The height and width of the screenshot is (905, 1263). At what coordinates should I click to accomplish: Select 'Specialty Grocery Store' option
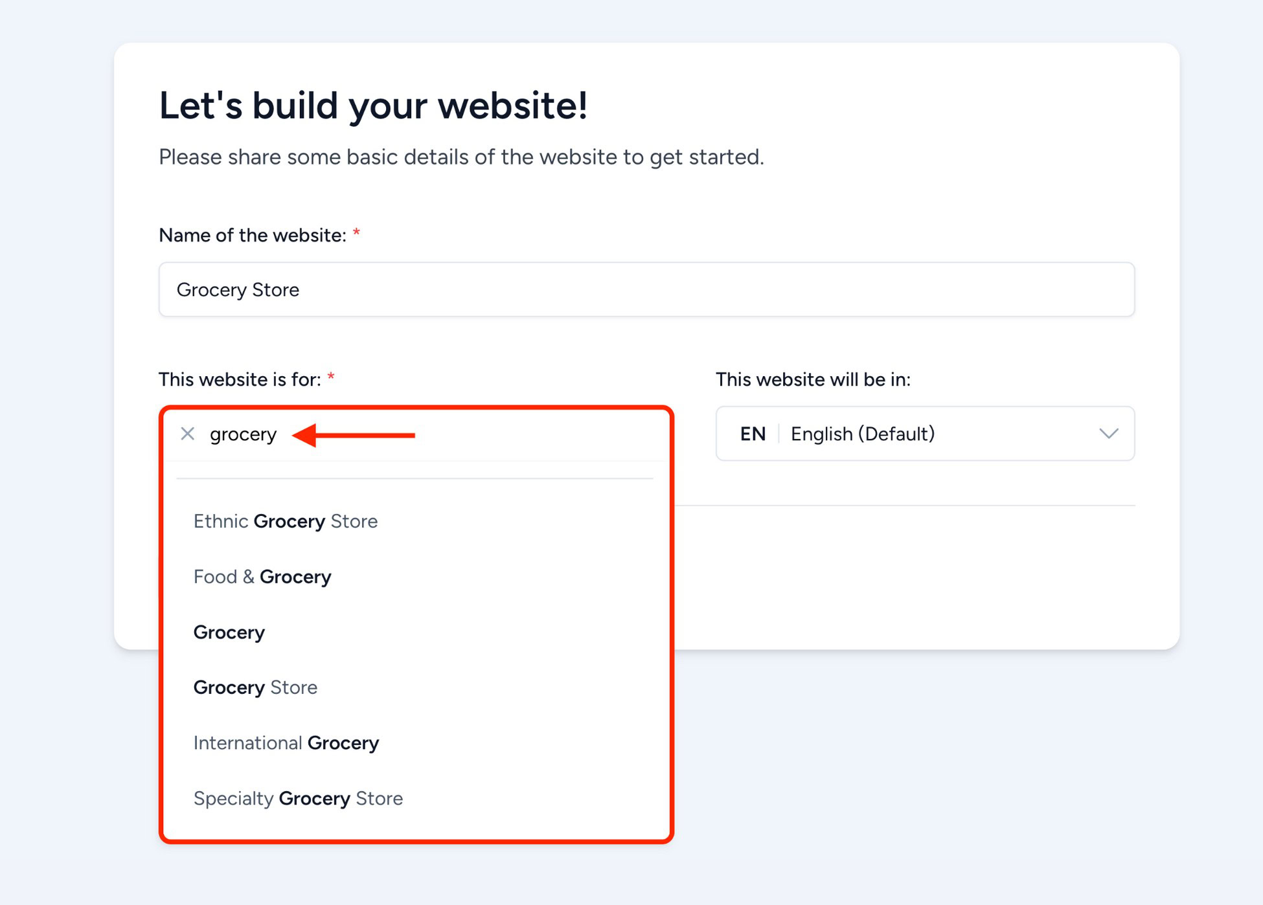pyautogui.click(x=298, y=799)
